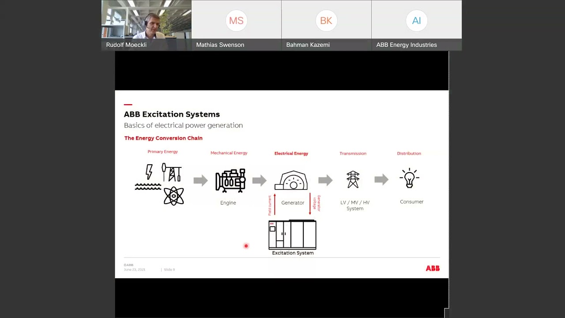
Task: Click the Mathias Swenson name label
Action: [x=220, y=45]
